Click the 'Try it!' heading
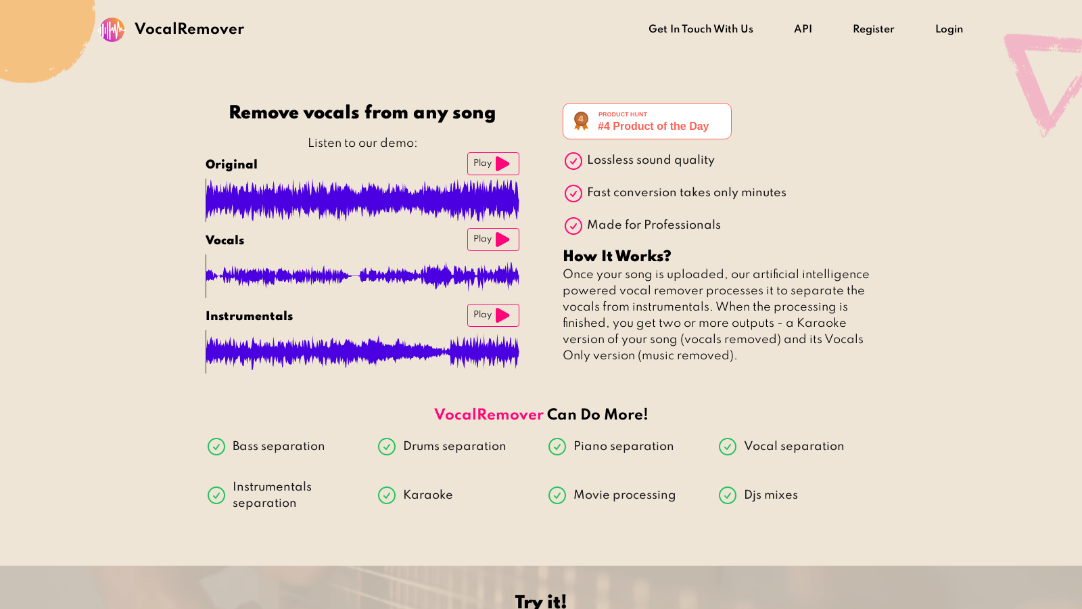Image resolution: width=1082 pixels, height=609 pixels. tap(541, 601)
